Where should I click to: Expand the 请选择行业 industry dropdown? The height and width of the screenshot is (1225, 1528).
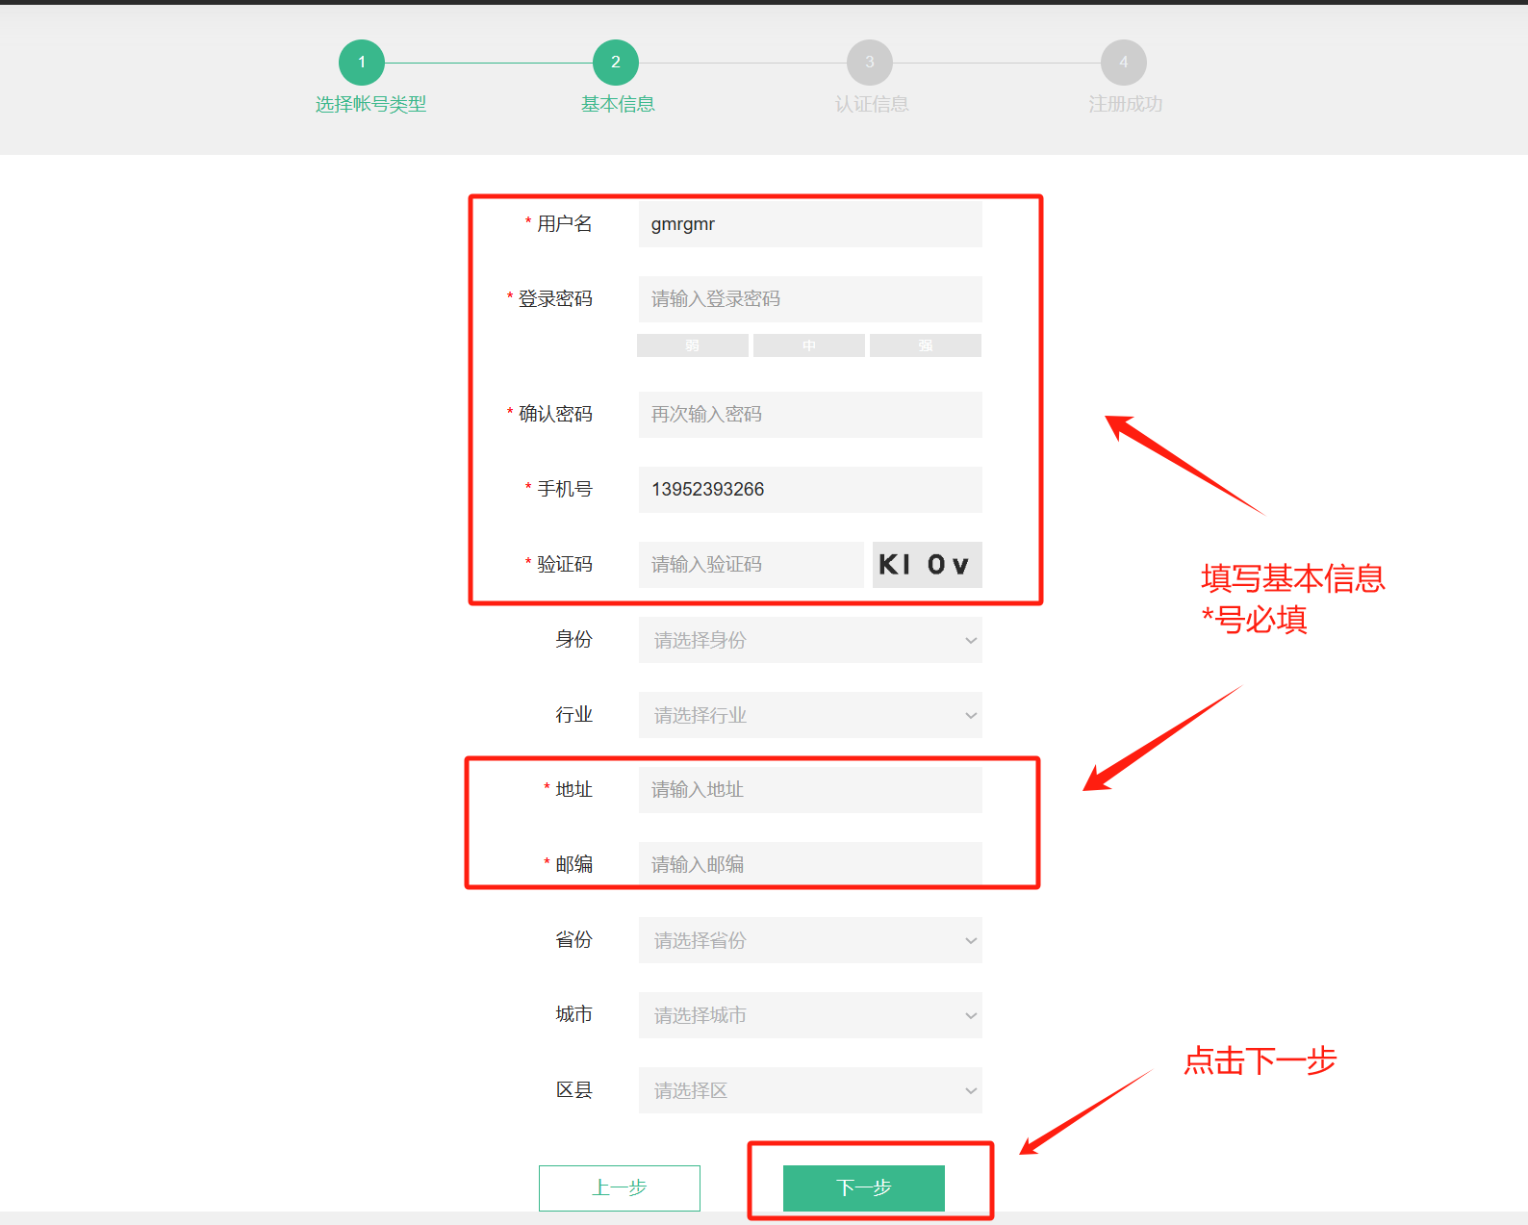(x=809, y=715)
